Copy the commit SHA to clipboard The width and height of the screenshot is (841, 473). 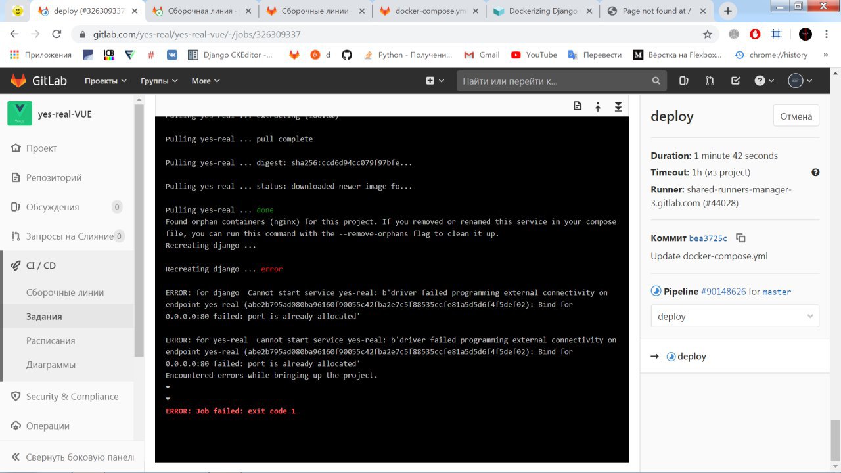(740, 238)
